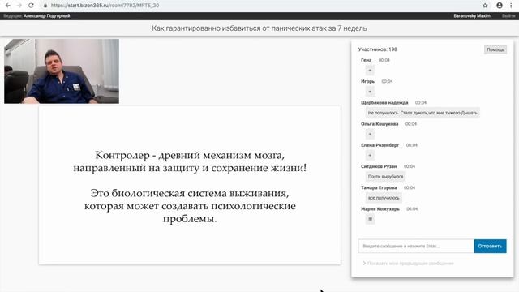Viewport: 519px width, 292px height.
Task: Click the browser forward arrow
Action: click(19, 6)
